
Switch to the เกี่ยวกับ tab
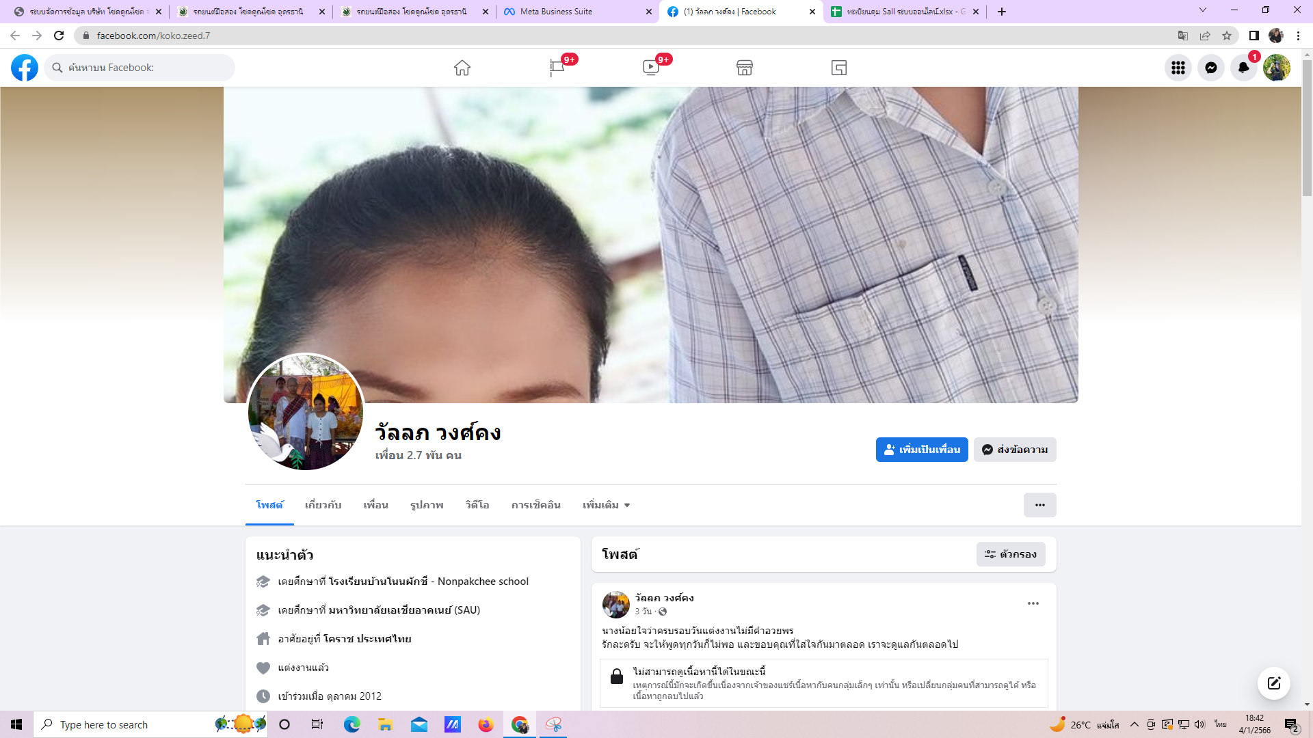pos(323,505)
